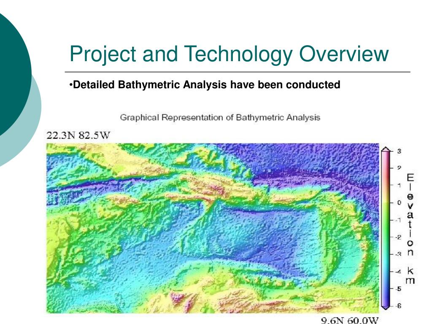This screenshot has height=324, width=432.
Task: Click the '3' tick on the elevation scale
Action: tap(399, 151)
